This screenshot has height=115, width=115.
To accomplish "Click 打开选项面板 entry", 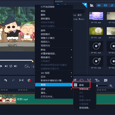I will click(48, 7).
